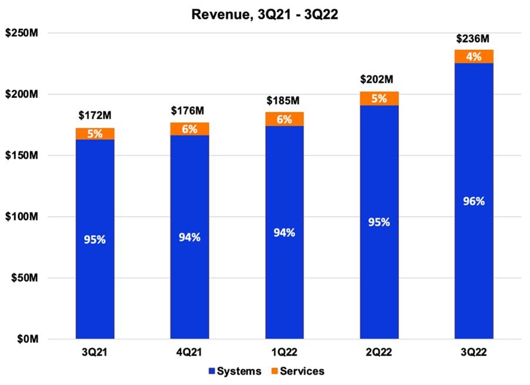Select the 3Q21 x-axis category label
Viewport: 530px width, 385px height.
click(x=95, y=352)
